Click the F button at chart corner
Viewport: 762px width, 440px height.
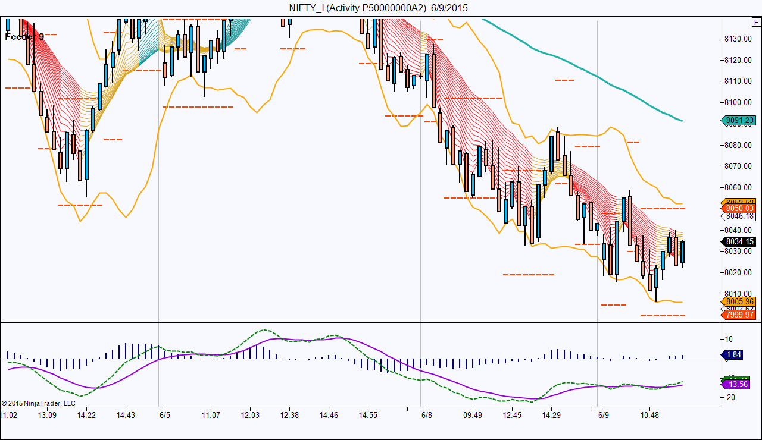(x=756, y=23)
